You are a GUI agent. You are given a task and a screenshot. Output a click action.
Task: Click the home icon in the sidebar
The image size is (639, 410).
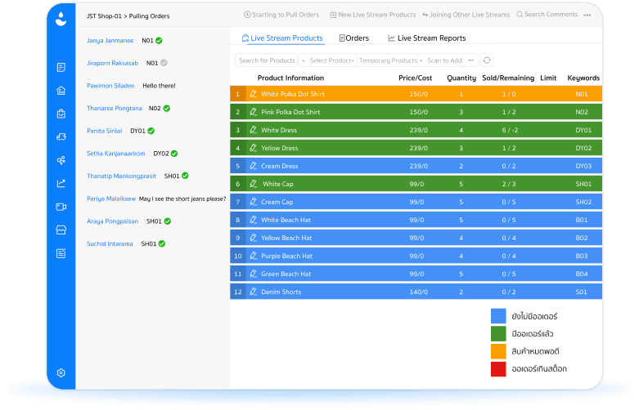(x=61, y=91)
